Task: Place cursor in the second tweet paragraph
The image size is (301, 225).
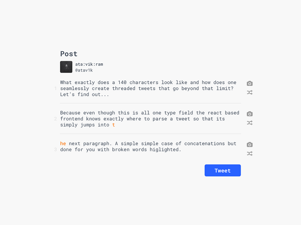Action: (148, 119)
